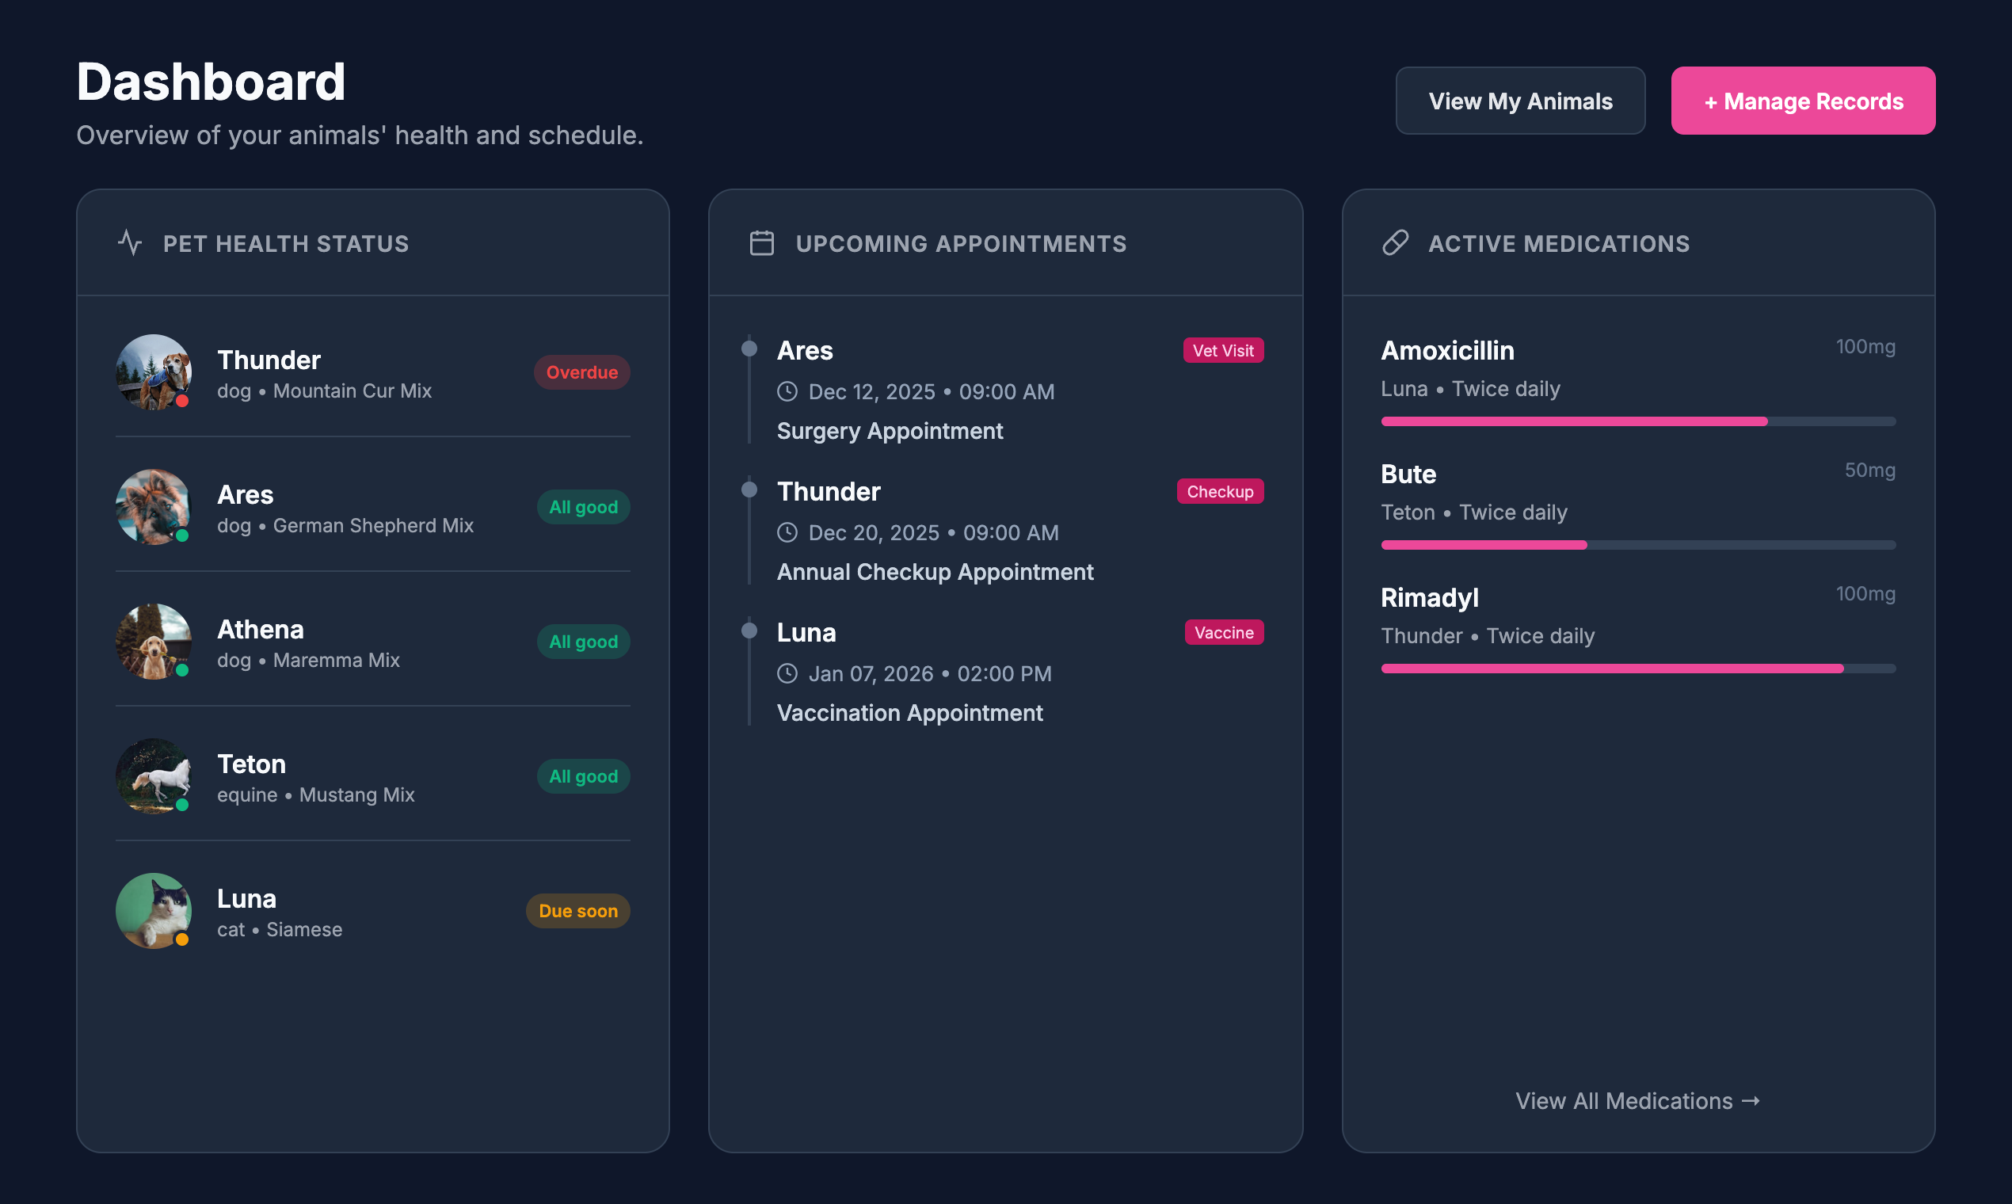The image size is (2012, 1204).
Task: Click the clock icon next to Ares' appointment time
Action: point(787,392)
